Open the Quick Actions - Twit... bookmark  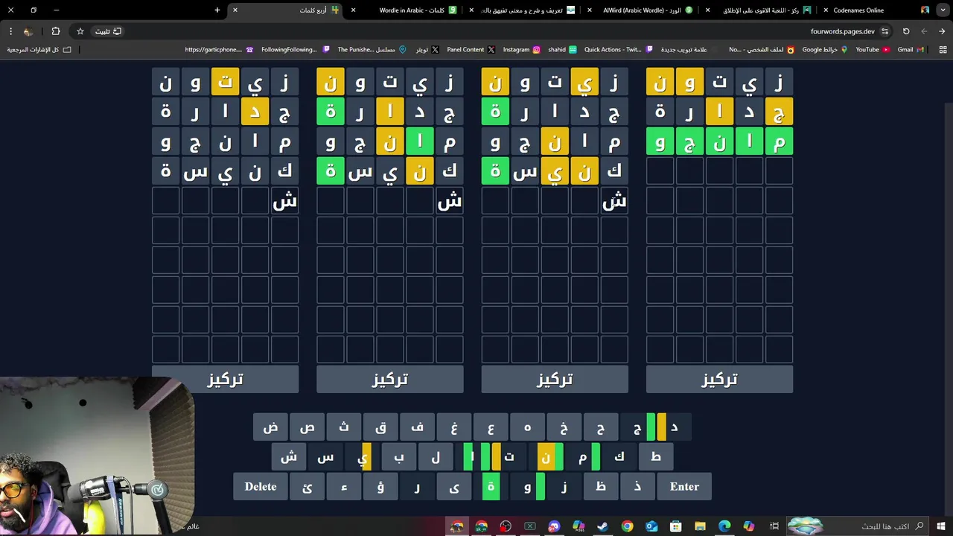[619, 49]
